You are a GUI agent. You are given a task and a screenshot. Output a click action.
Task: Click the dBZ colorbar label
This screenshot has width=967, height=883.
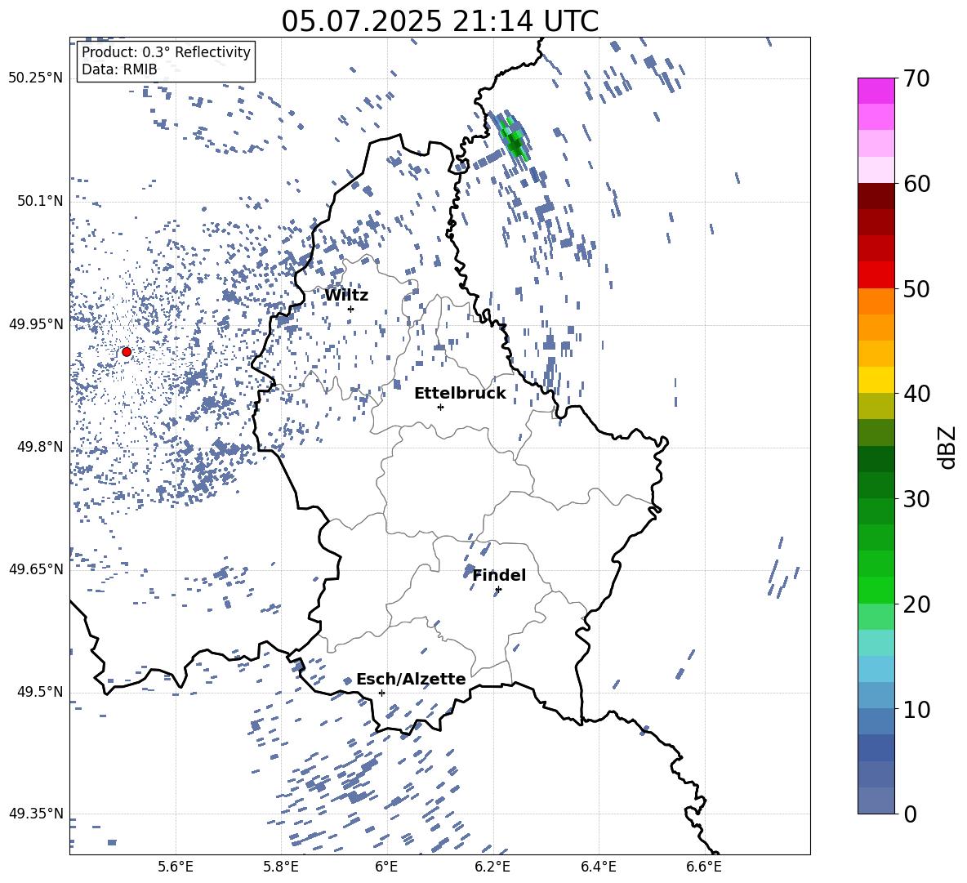[948, 447]
